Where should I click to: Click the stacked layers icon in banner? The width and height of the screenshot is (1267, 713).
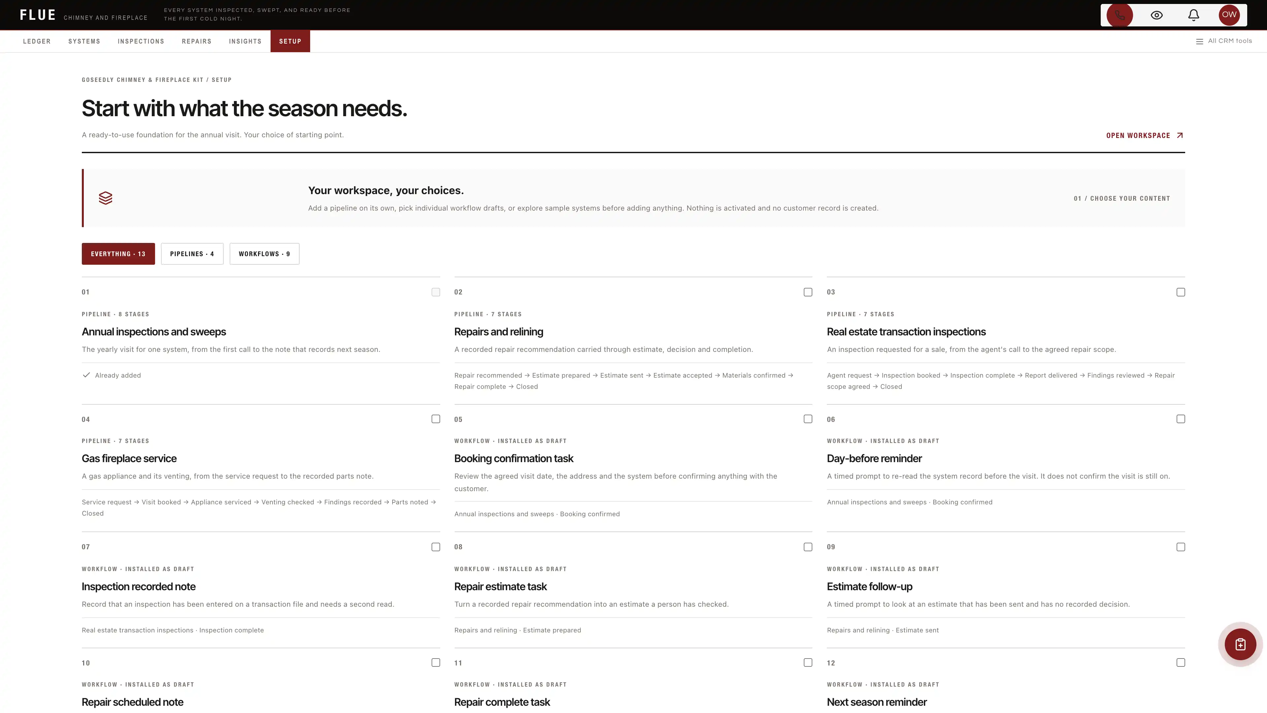pyautogui.click(x=105, y=198)
